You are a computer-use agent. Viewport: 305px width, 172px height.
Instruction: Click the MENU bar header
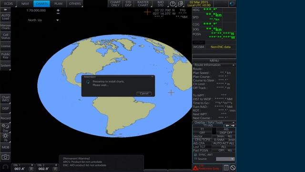214,61
